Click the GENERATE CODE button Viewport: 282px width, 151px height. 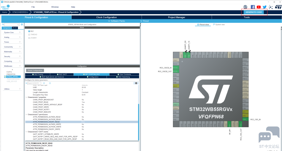click(254, 12)
